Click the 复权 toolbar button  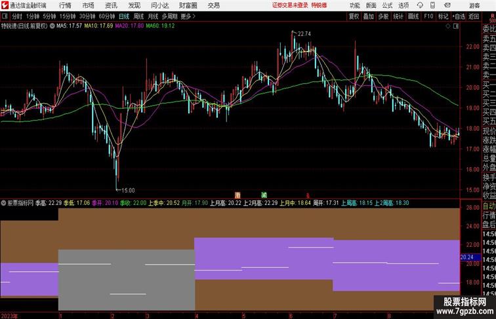point(354,16)
